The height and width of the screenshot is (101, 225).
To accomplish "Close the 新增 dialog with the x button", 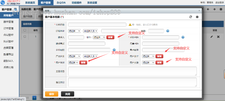I will (x=199, y=10).
